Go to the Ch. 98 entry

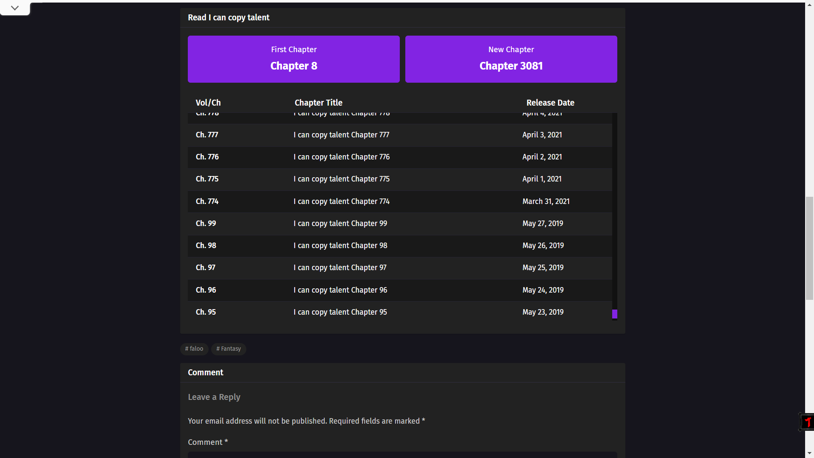[x=400, y=246]
